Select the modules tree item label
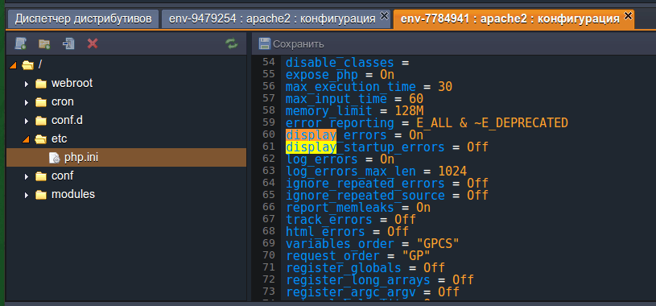The image size is (656, 306). pos(73,194)
